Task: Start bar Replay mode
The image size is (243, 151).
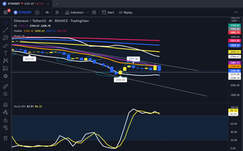Action: (x=126, y=13)
